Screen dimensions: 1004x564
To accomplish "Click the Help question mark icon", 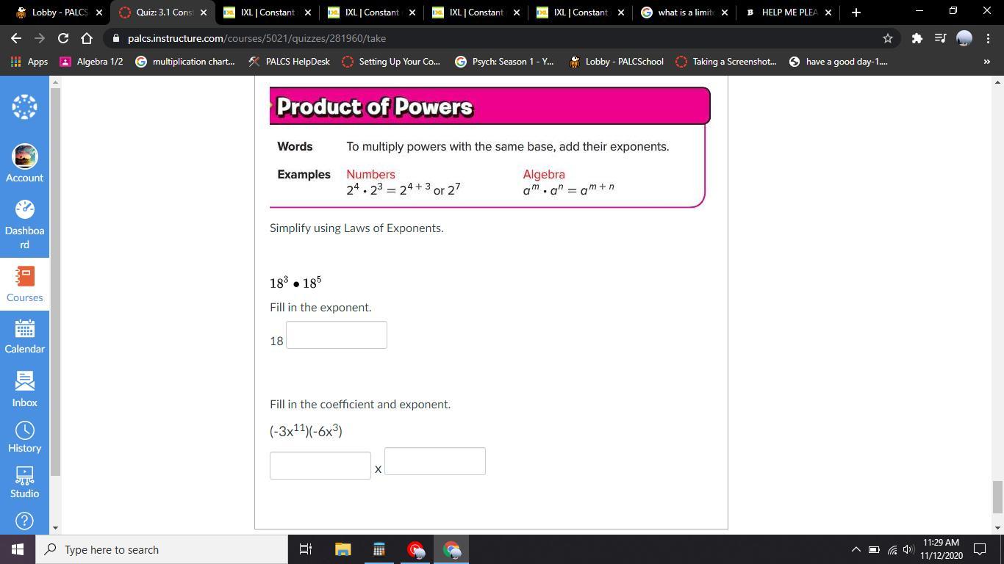I will [24, 521].
